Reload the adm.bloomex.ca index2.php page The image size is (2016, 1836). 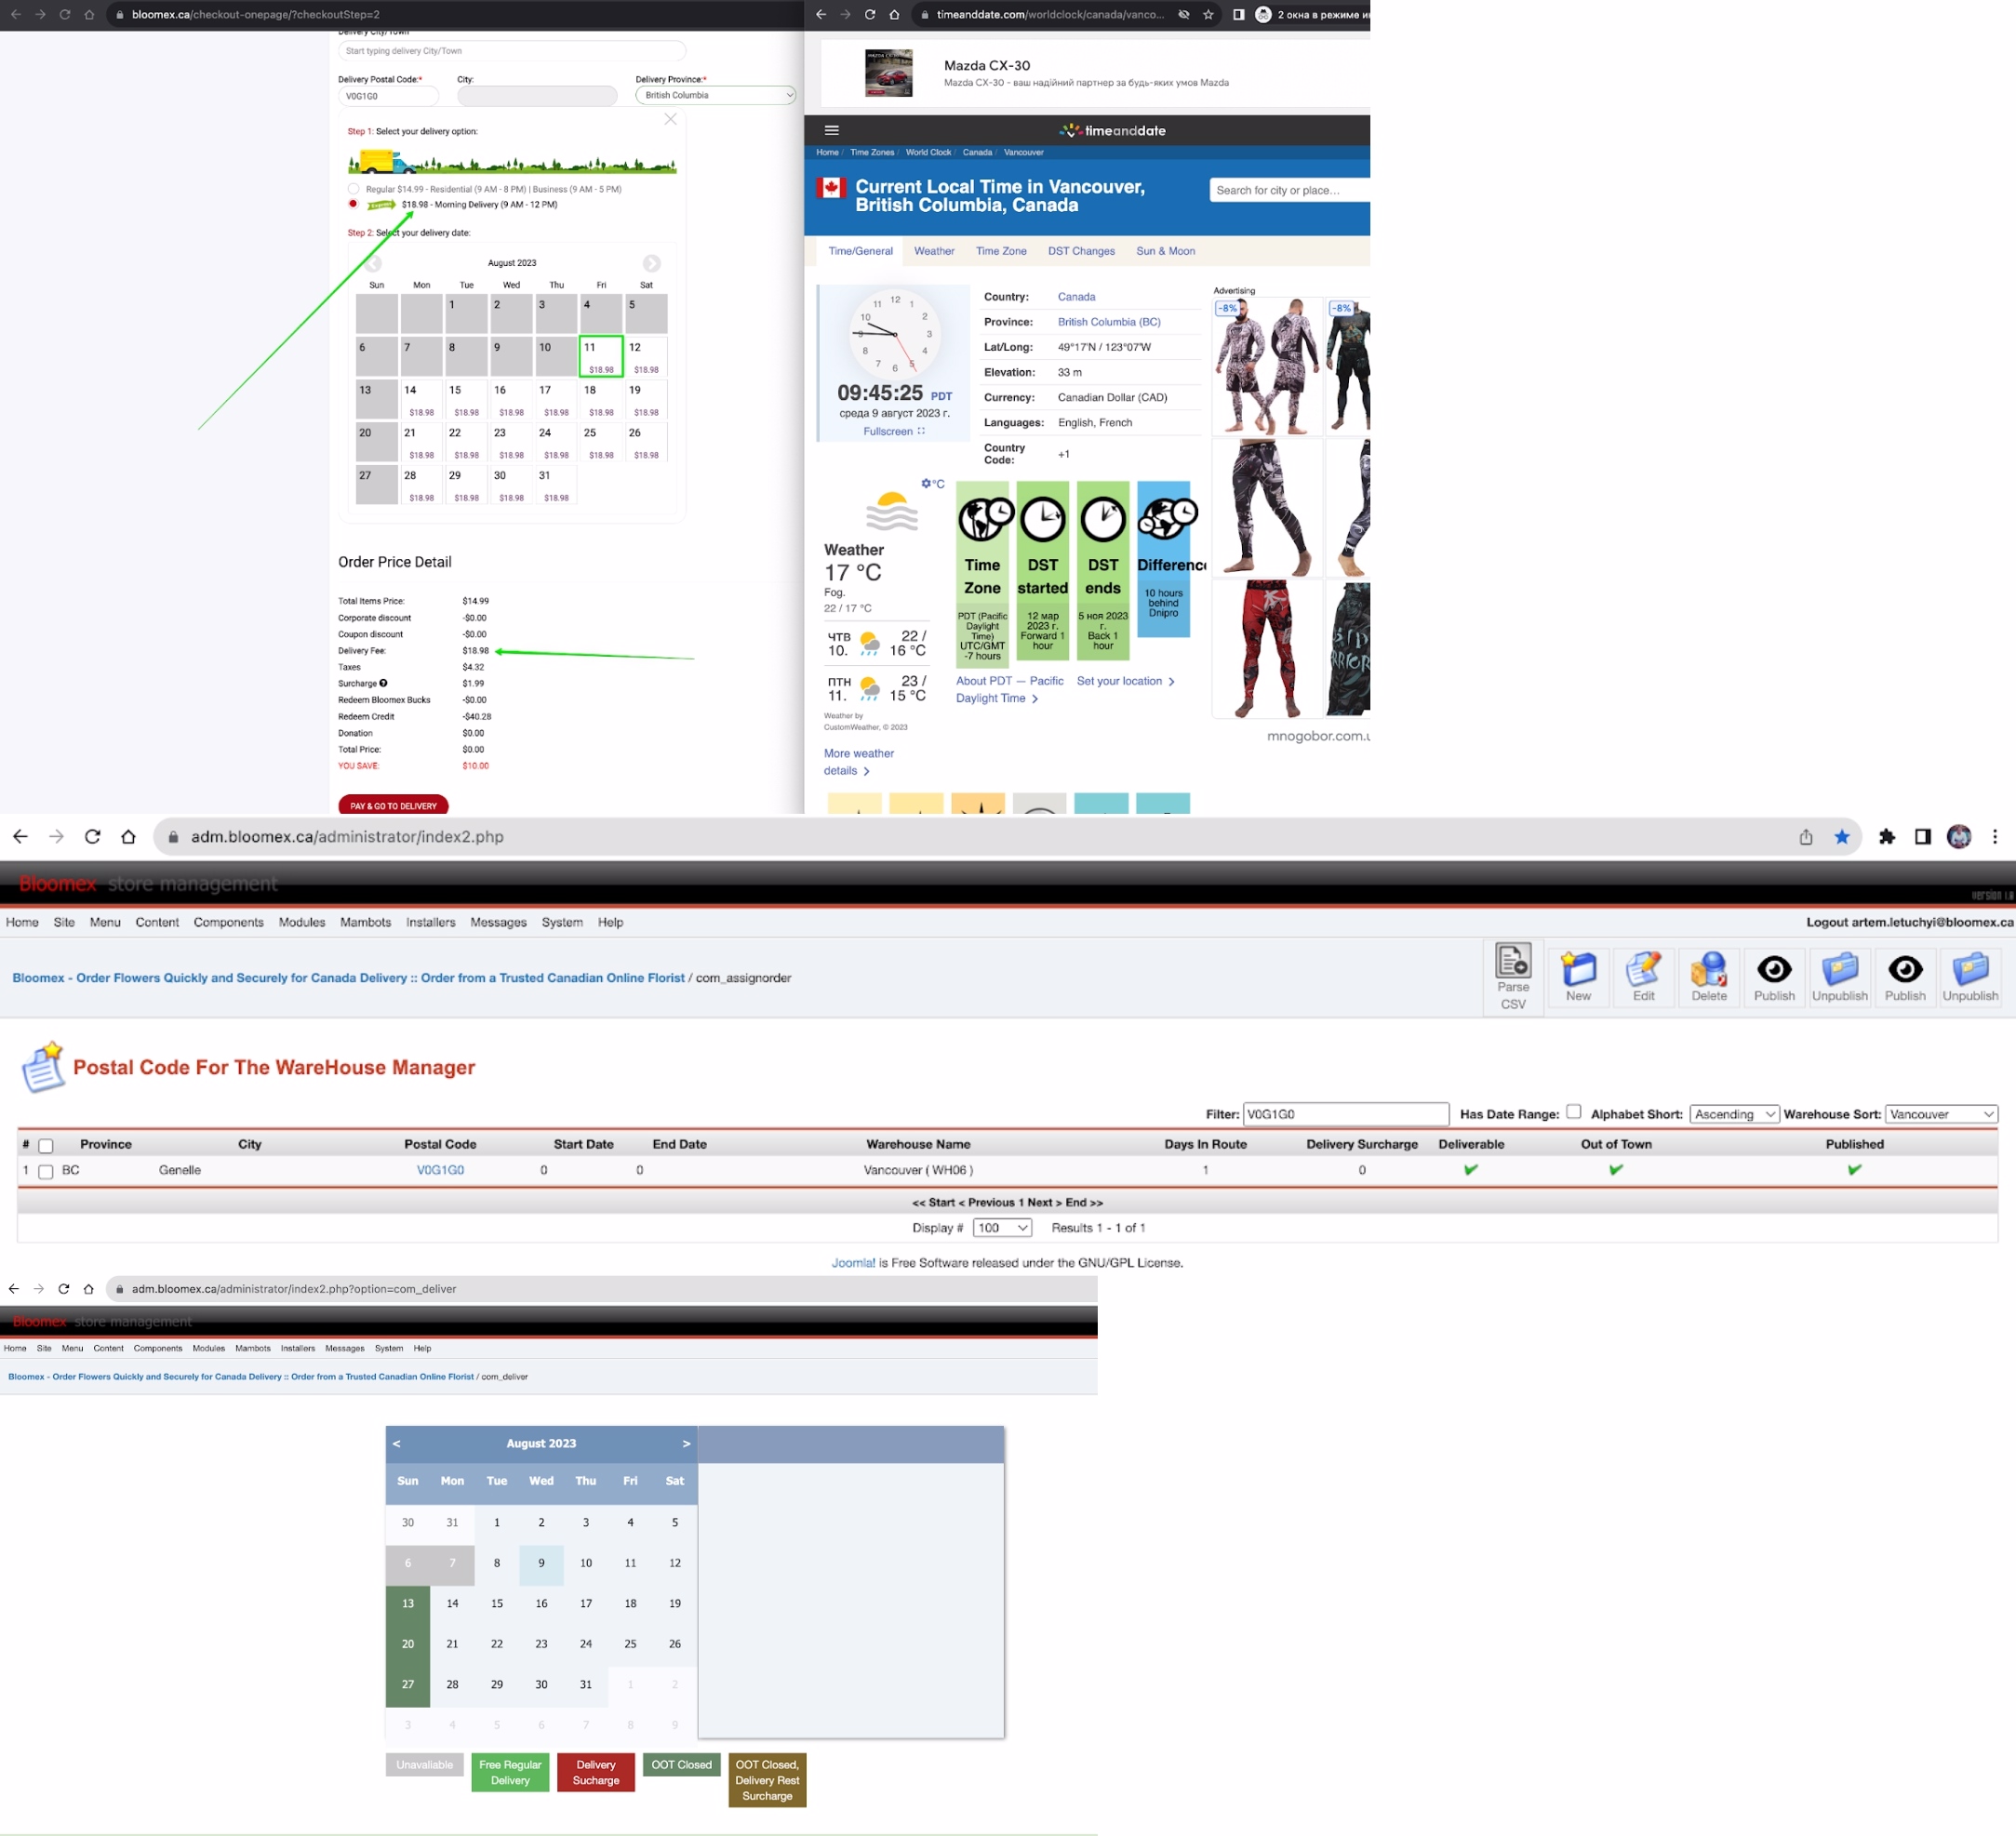[x=92, y=837]
